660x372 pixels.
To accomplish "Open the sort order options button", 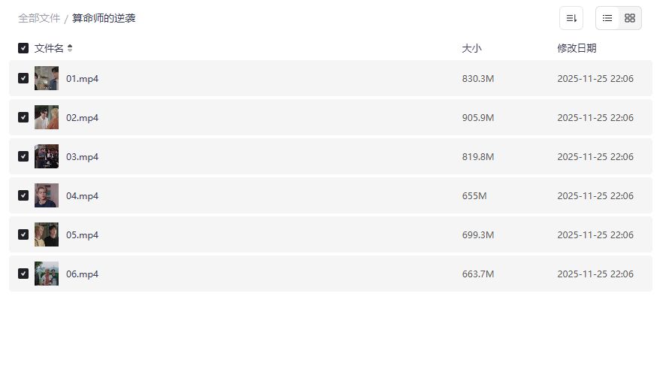I will click(571, 18).
